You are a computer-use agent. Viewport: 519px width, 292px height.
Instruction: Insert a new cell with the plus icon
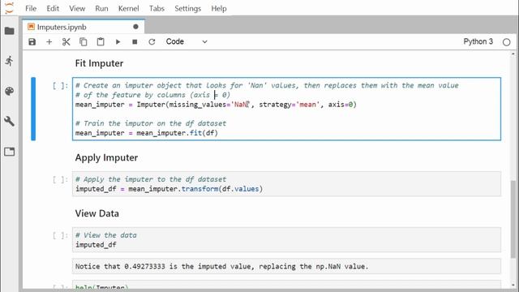(49, 41)
